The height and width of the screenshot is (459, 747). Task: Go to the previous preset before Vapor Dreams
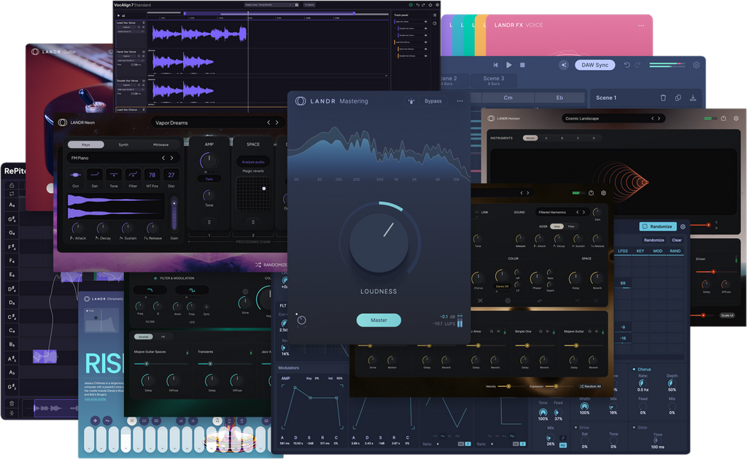click(268, 122)
